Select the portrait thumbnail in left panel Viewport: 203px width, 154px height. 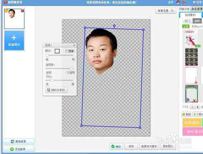click(x=14, y=19)
